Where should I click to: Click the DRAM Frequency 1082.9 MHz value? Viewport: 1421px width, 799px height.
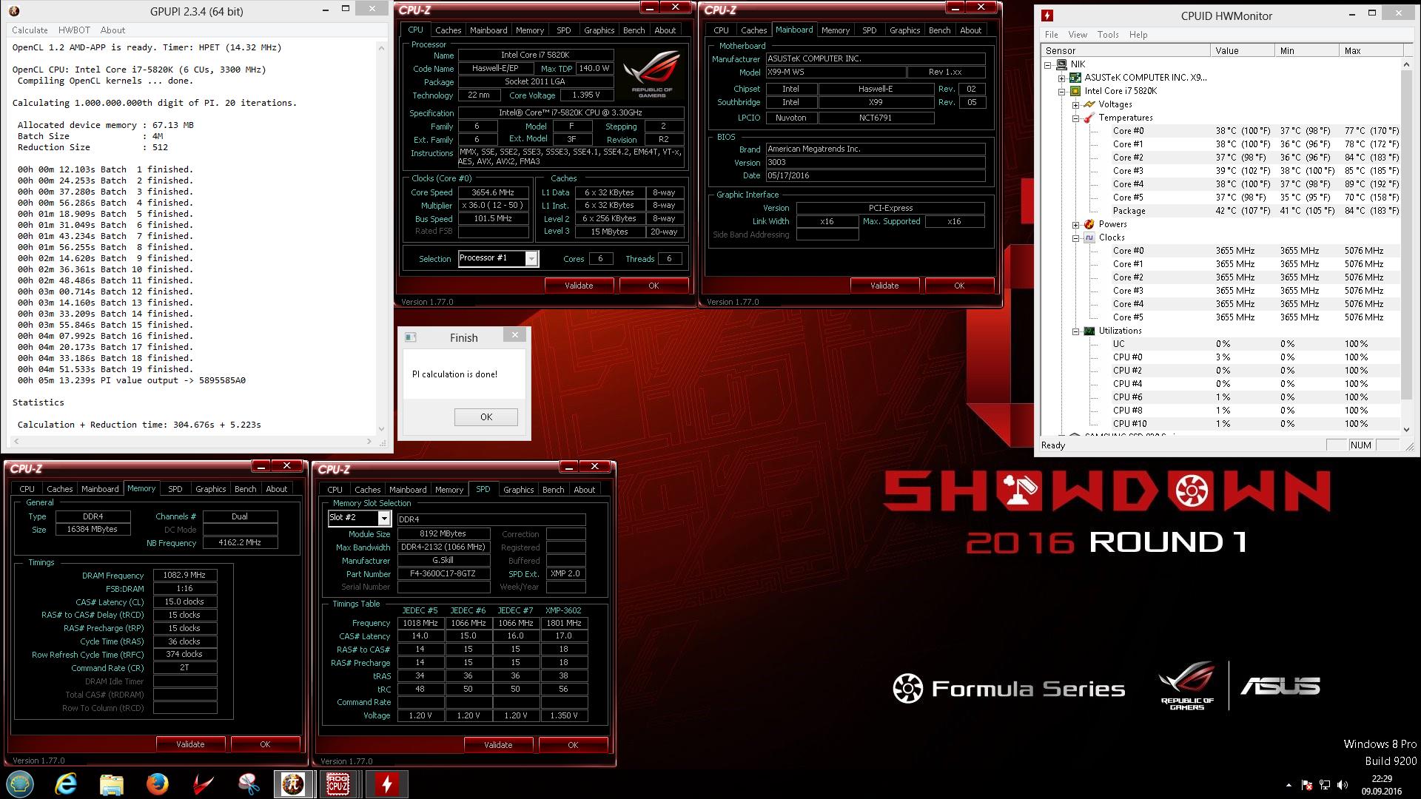[x=184, y=575]
